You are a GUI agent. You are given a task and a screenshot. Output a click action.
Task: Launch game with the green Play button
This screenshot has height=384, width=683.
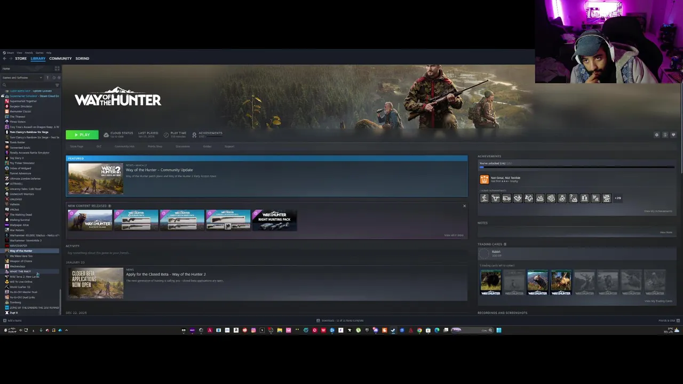(x=82, y=135)
